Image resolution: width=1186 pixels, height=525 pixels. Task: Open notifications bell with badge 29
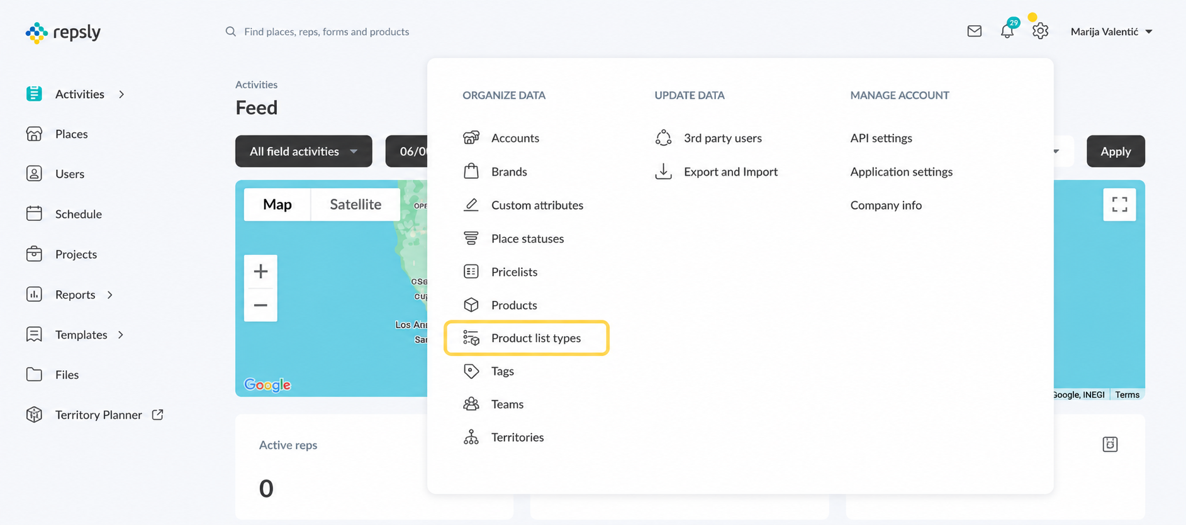click(x=1007, y=30)
